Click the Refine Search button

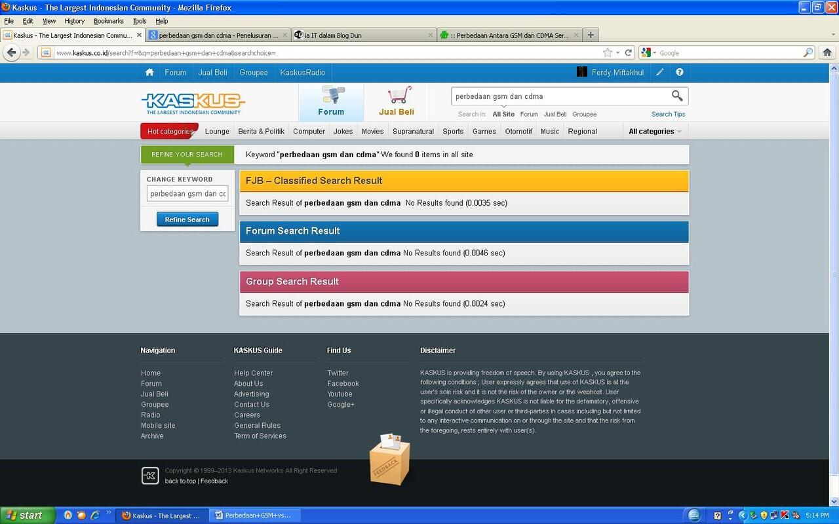click(x=187, y=219)
